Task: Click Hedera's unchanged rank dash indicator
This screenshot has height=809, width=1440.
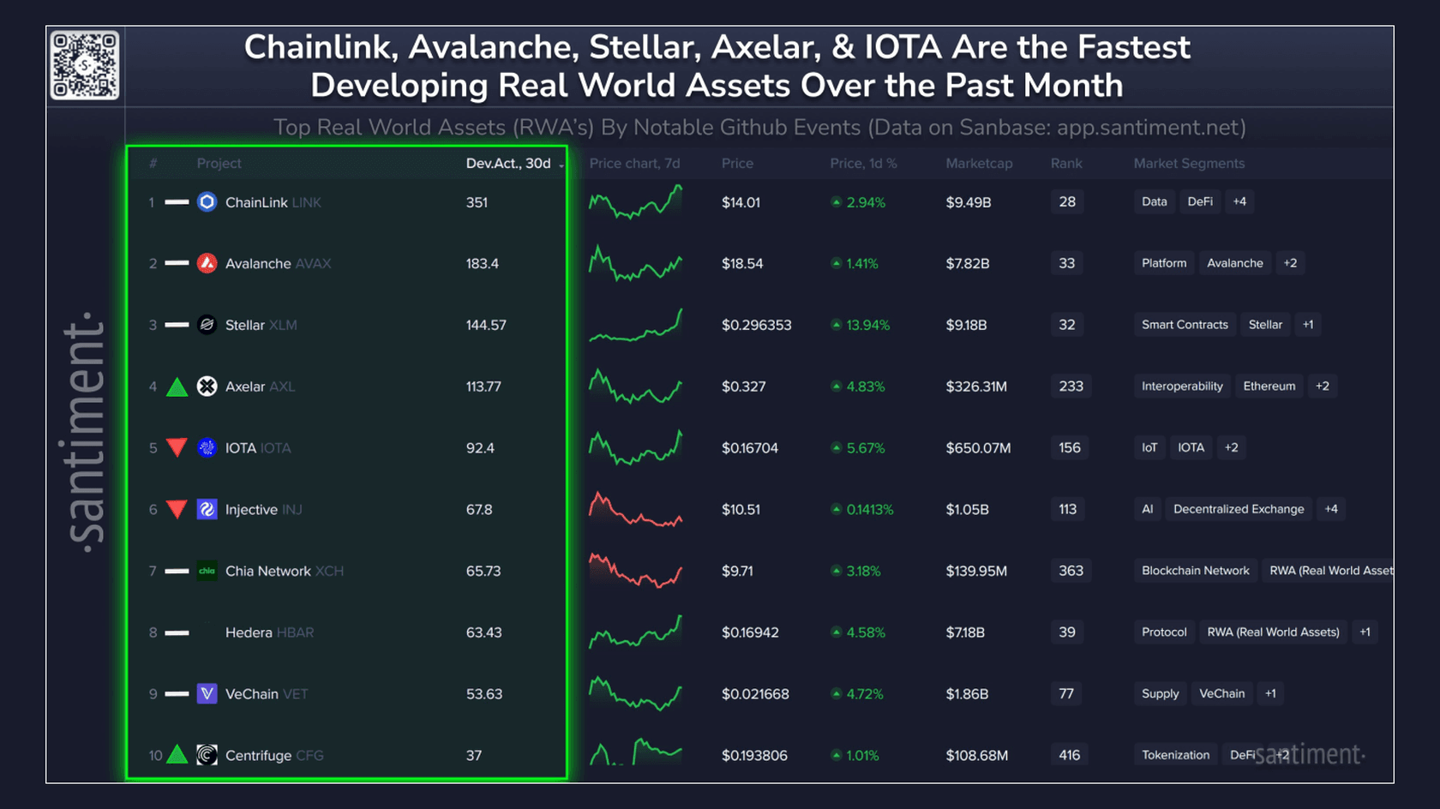Action: (177, 632)
